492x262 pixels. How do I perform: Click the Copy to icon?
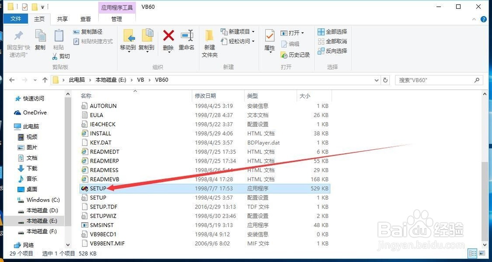(147, 36)
